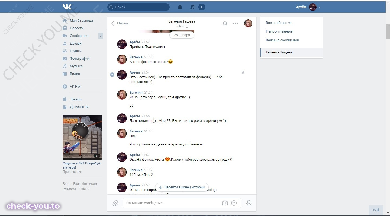The image size is (390, 216).
Task: Expand the Ещё footer dropdown
Action: click(84, 189)
